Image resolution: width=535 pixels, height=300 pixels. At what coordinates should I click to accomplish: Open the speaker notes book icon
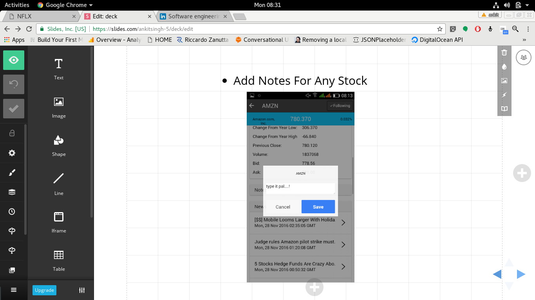[x=504, y=109]
